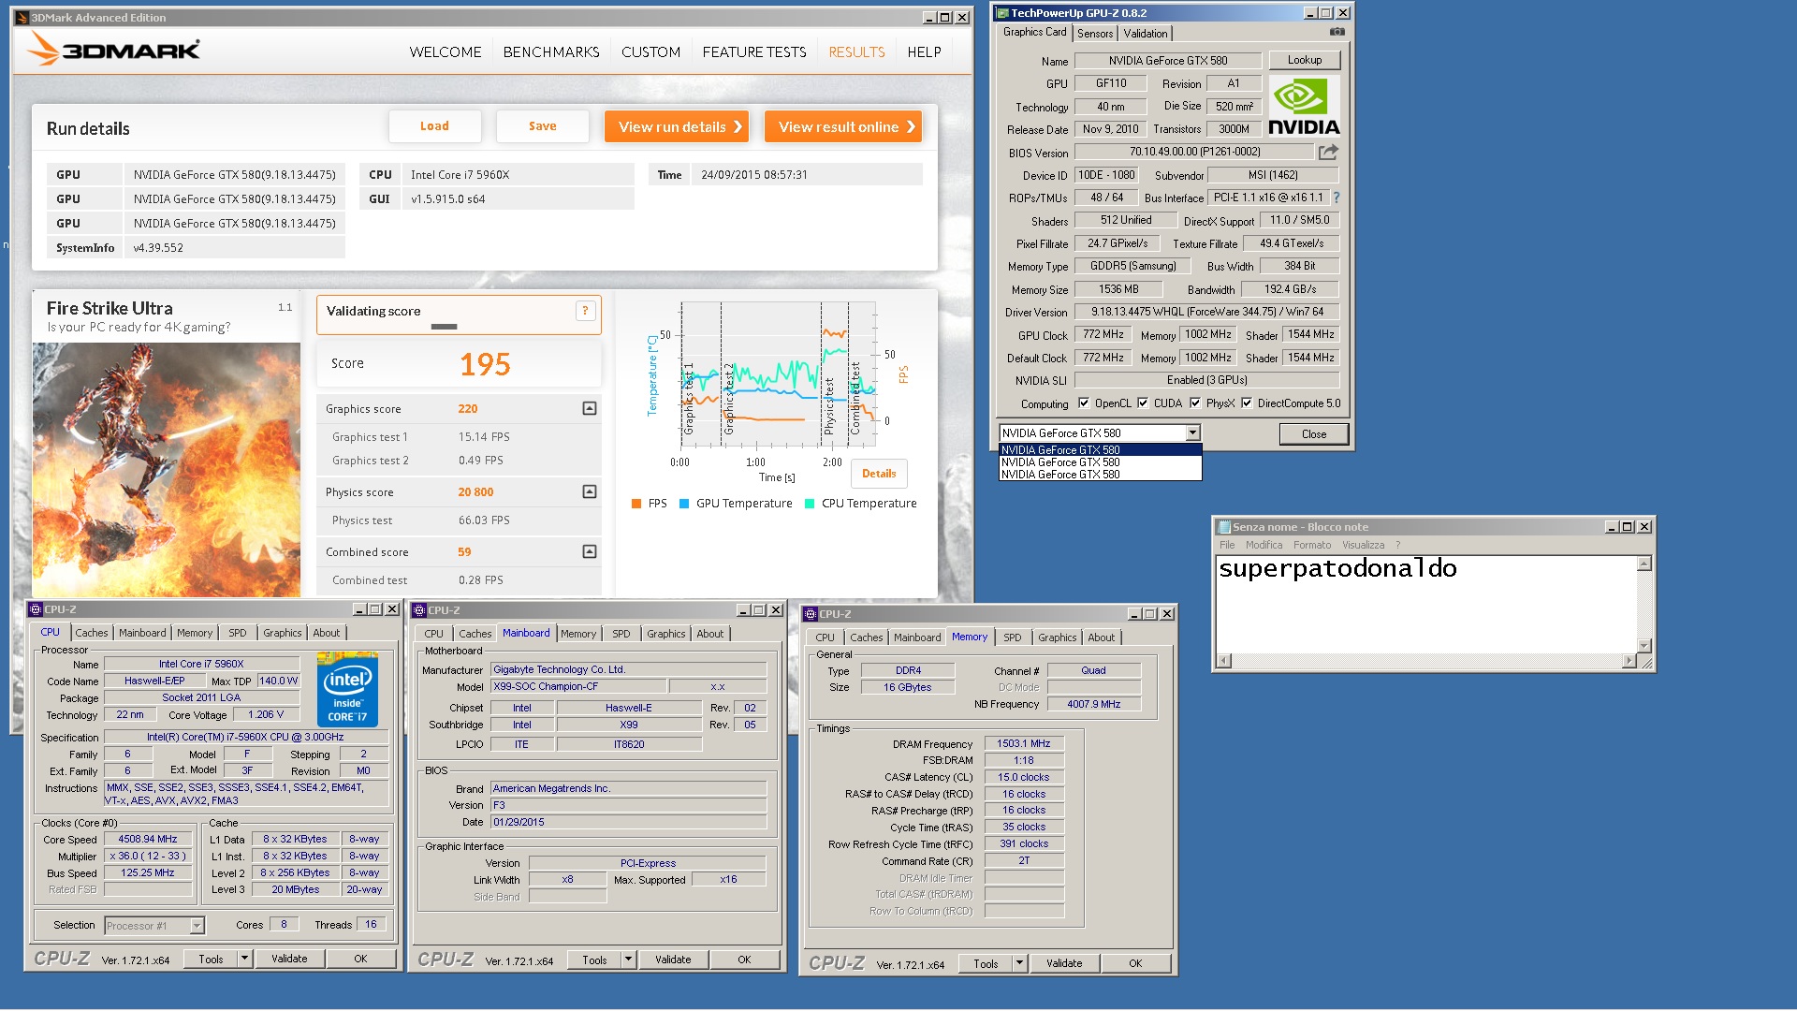Click the 3DMark Advanced Edition title bar icon

(22, 18)
